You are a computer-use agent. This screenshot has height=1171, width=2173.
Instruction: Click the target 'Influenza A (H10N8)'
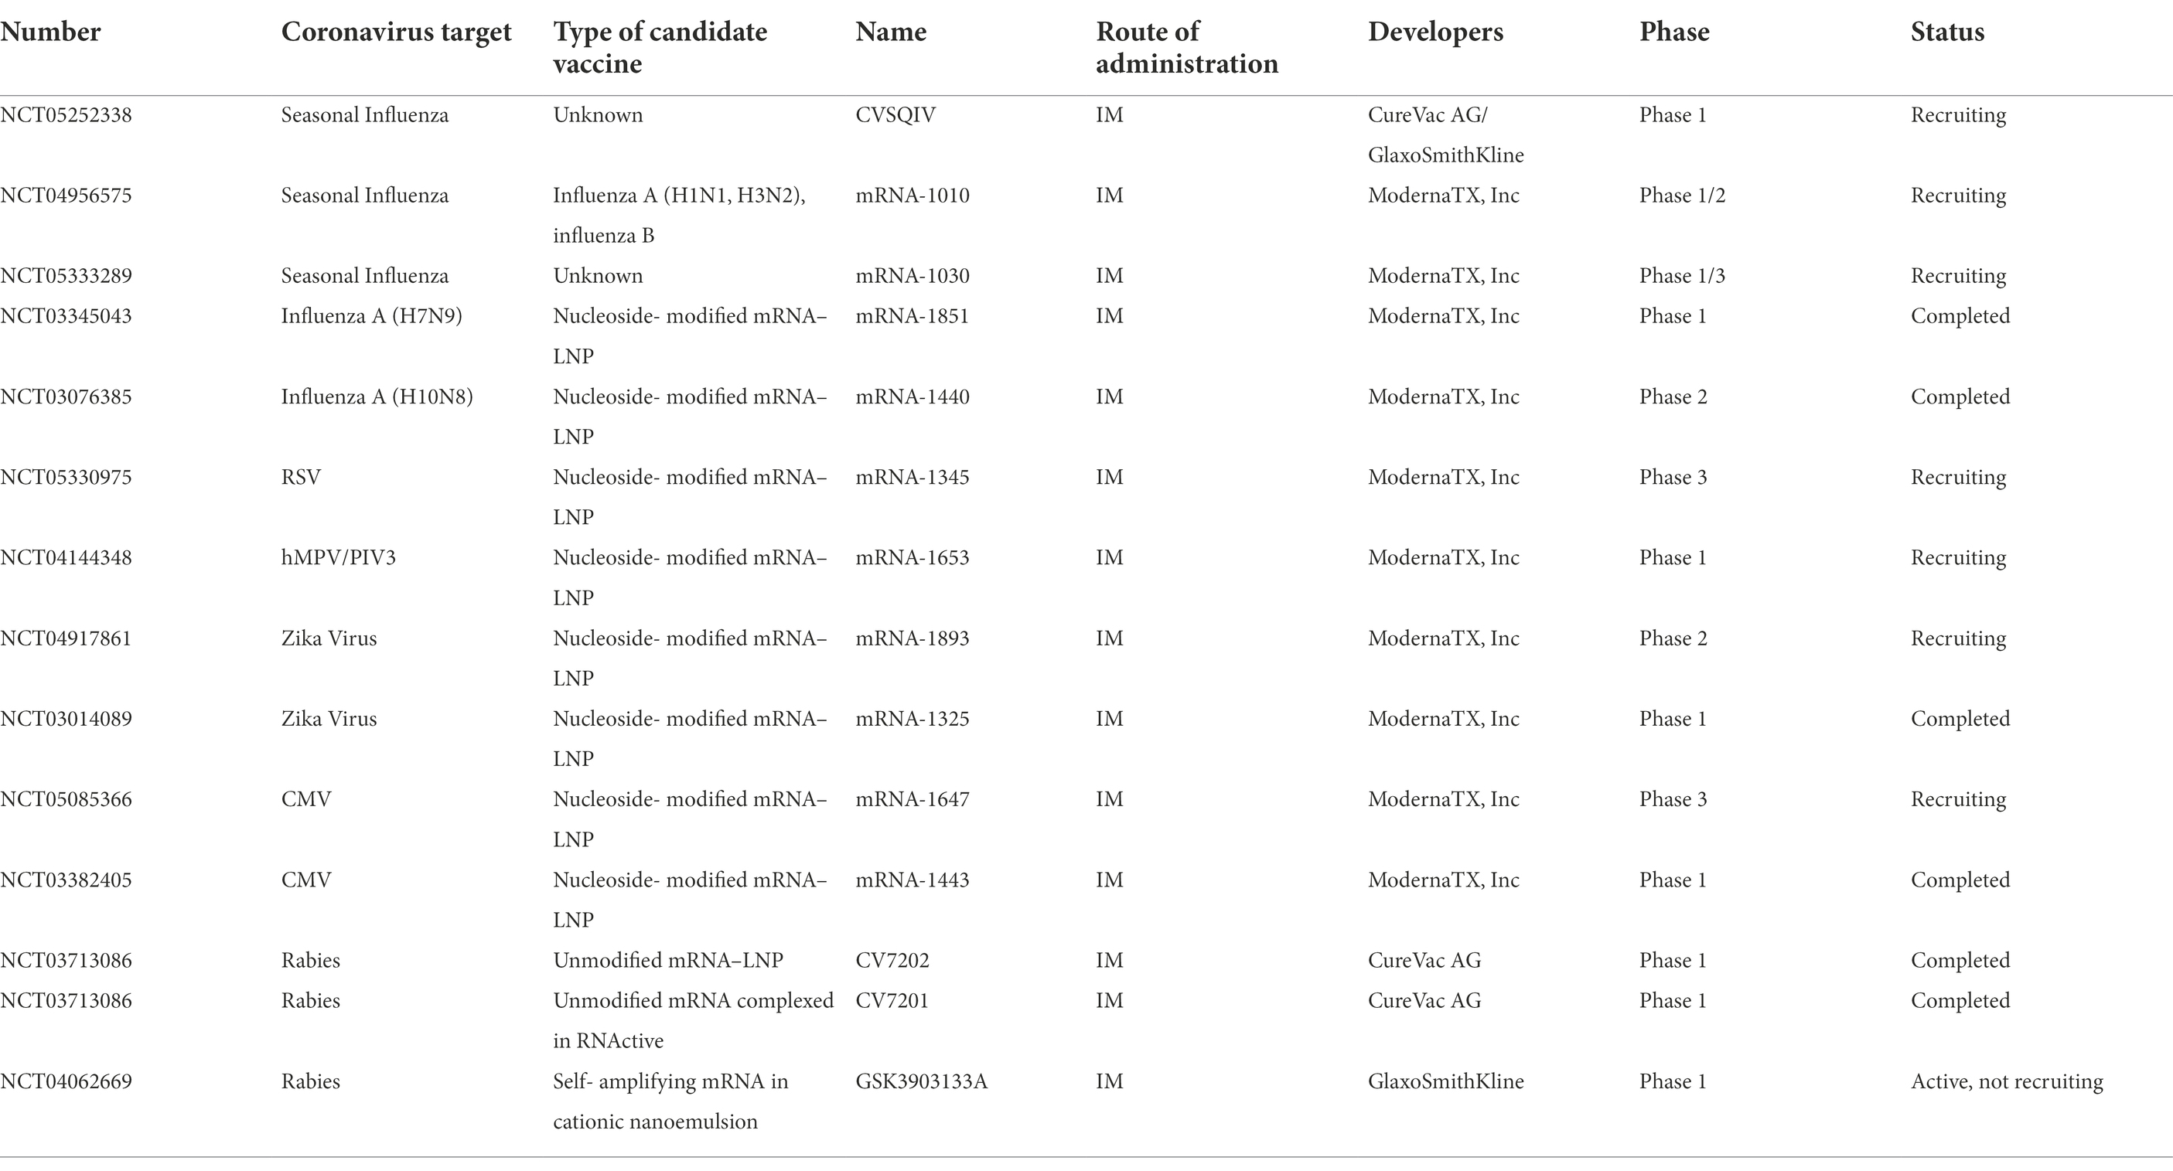[x=377, y=397]
